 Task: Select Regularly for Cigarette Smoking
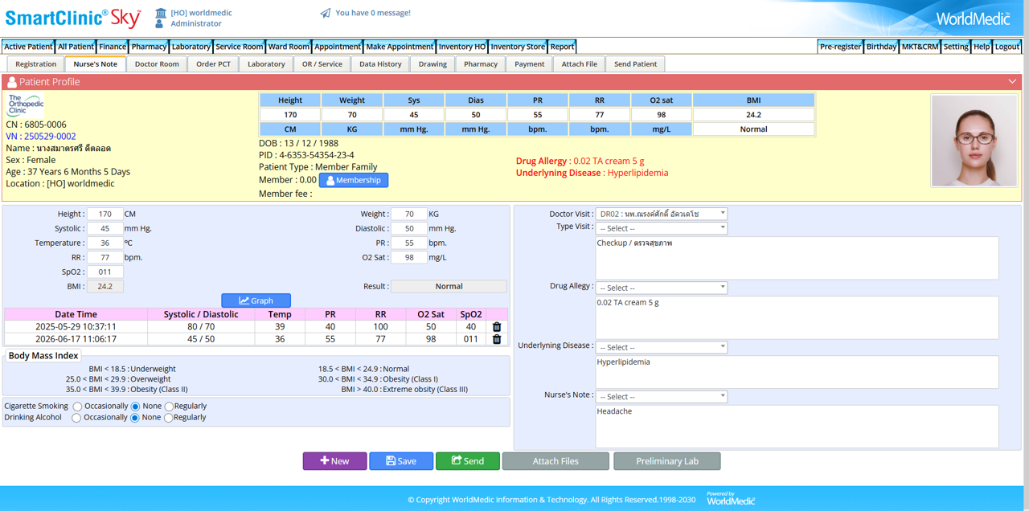click(169, 407)
